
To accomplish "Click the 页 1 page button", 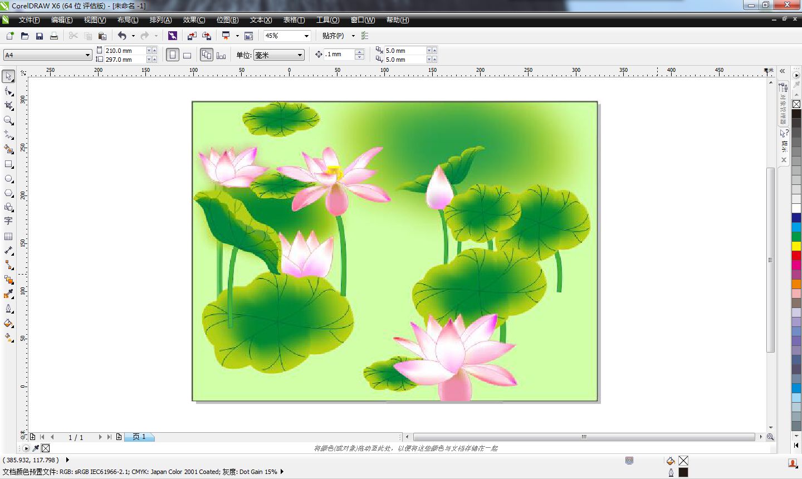I will [139, 437].
